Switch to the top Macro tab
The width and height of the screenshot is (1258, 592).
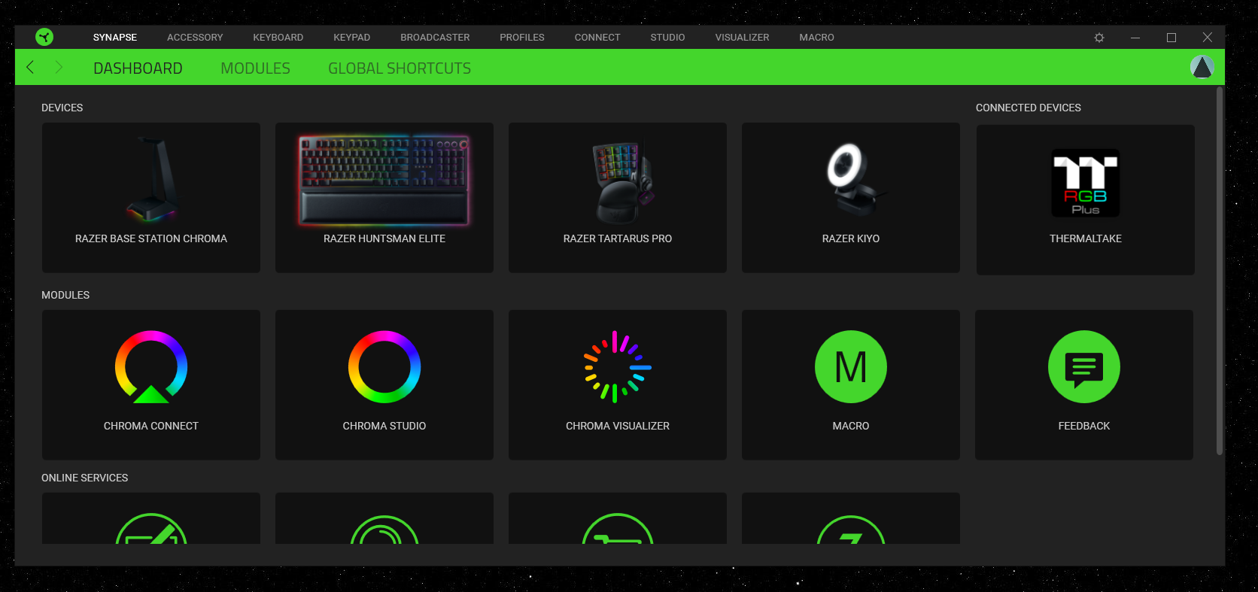pyautogui.click(x=817, y=38)
